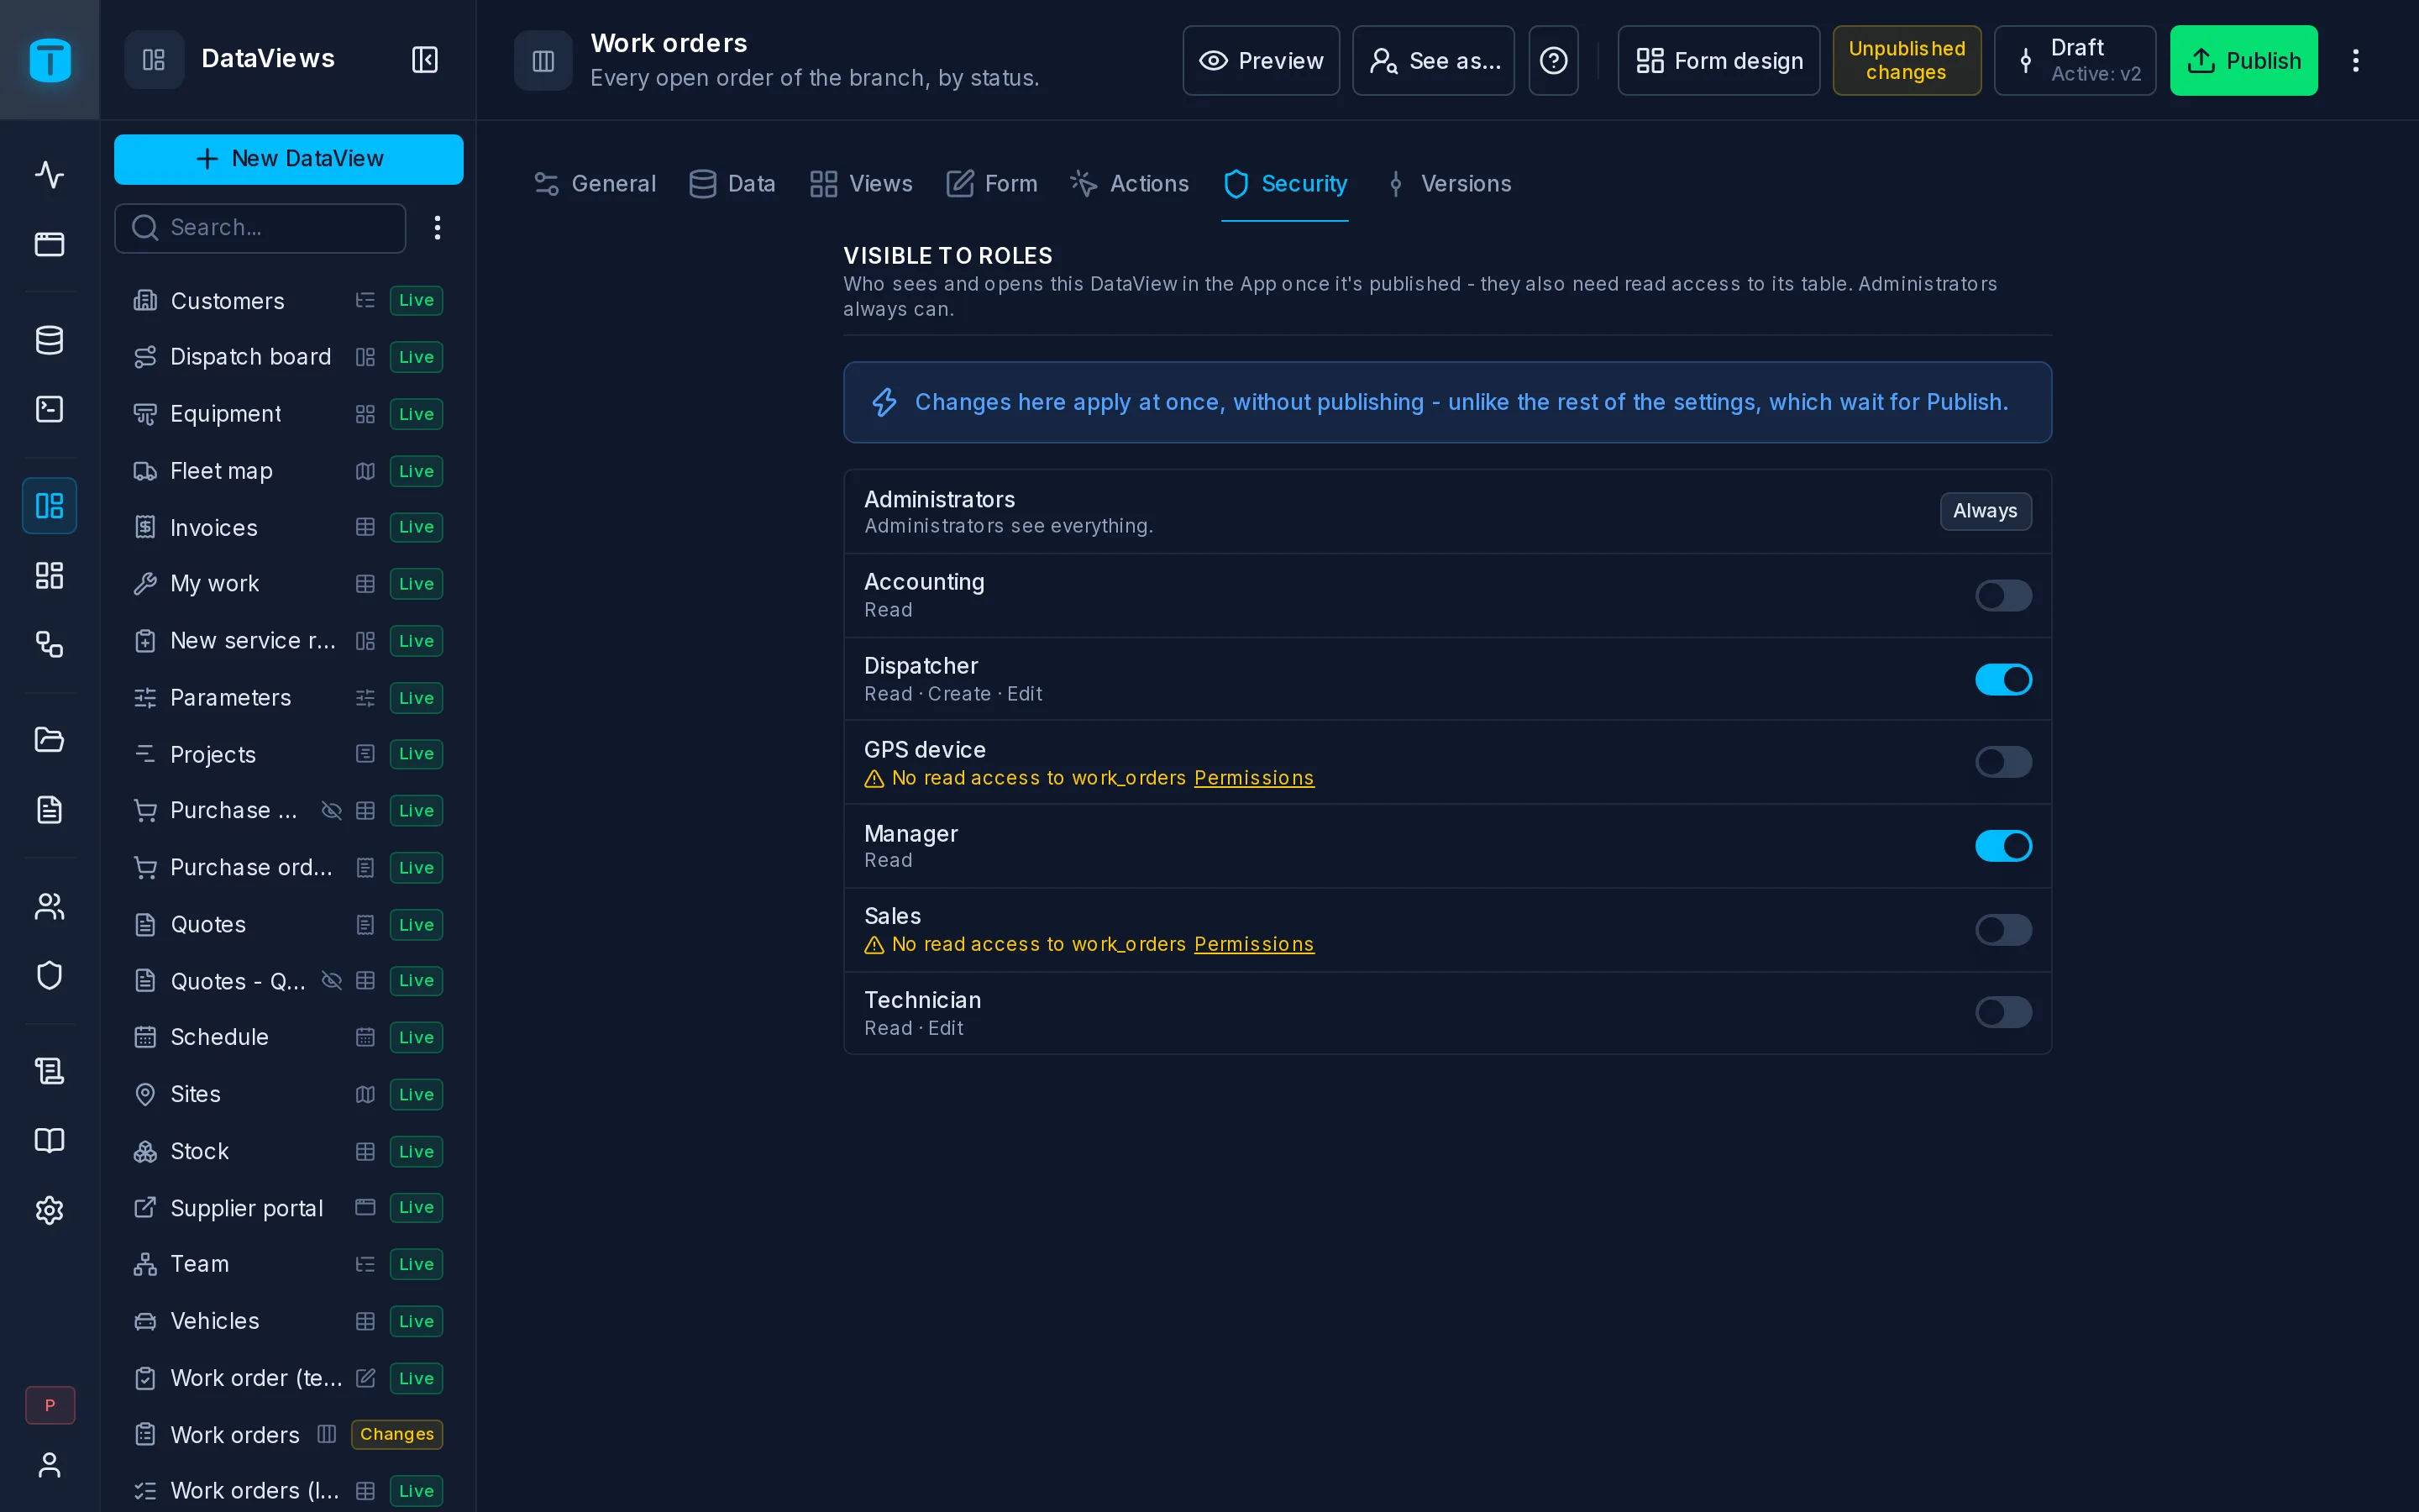Open the shield security icon in left rail
2419x1512 pixels.
[x=50, y=975]
